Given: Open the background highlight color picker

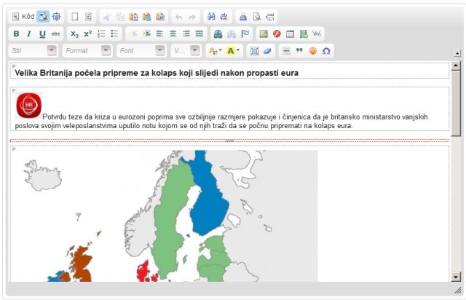Looking at the screenshot, I should [233, 51].
